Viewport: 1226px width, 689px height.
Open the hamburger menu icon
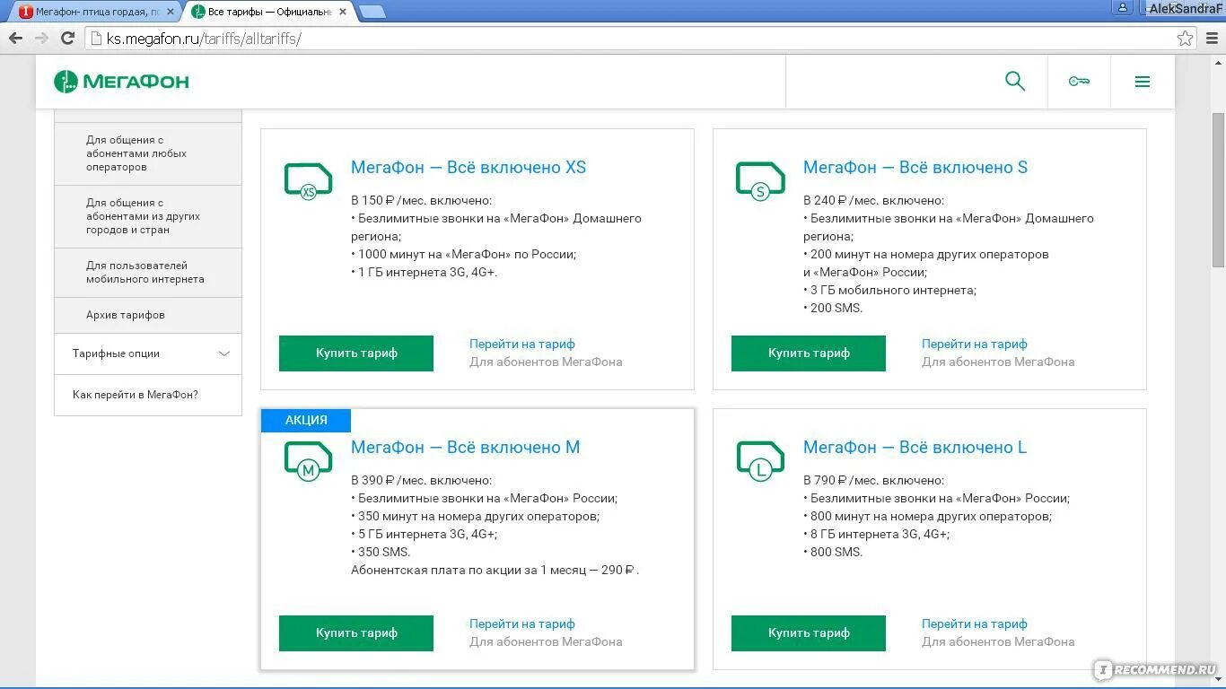1143,82
